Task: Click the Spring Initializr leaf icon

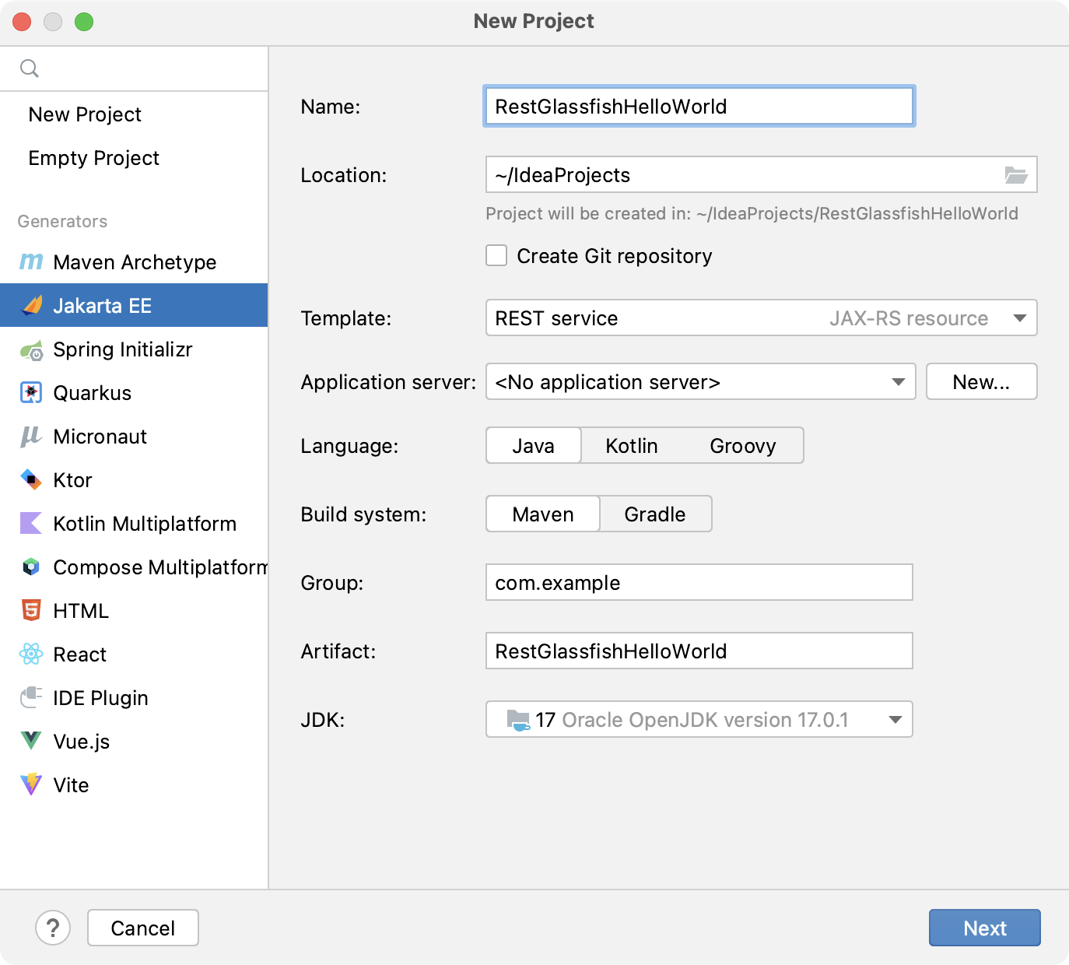Action: pos(32,350)
